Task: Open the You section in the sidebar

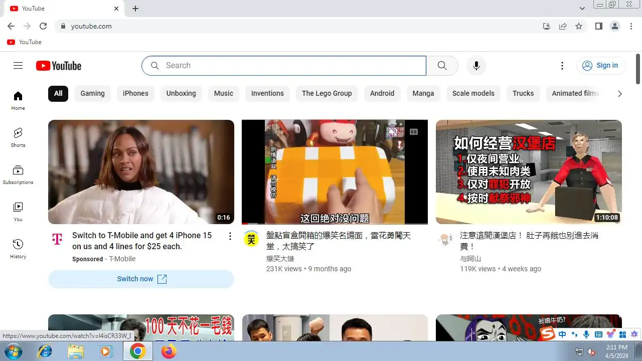Action: pyautogui.click(x=18, y=212)
